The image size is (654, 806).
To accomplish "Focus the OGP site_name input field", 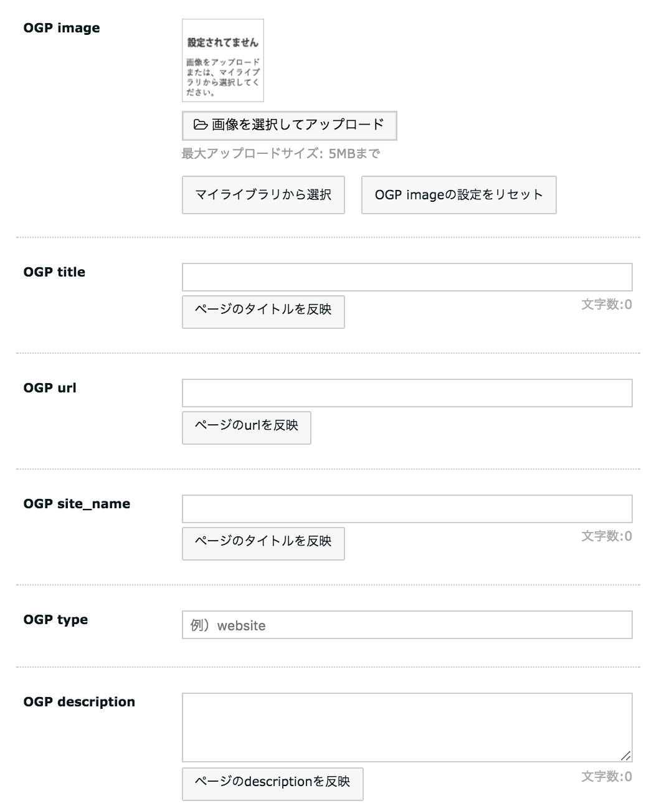I will pyautogui.click(x=407, y=509).
